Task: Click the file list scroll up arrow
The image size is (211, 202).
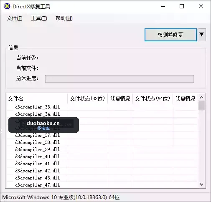Action: pos(201,97)
